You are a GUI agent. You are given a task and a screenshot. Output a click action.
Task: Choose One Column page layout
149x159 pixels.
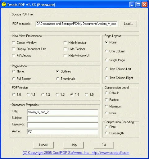tap(106, 51)
